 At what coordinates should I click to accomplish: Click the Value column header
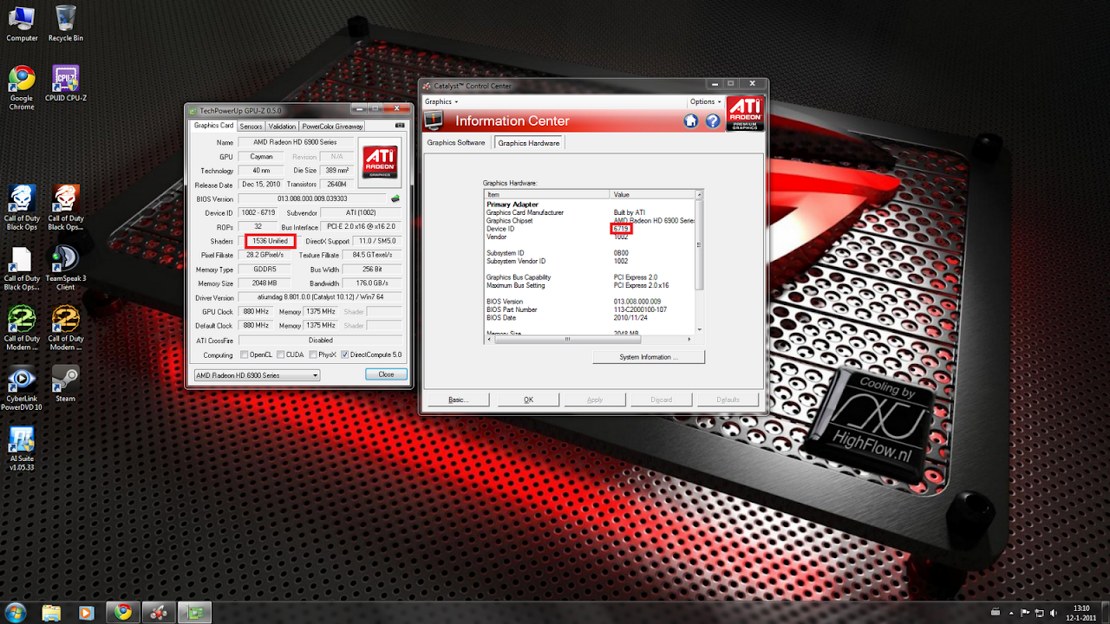(653, 195)
